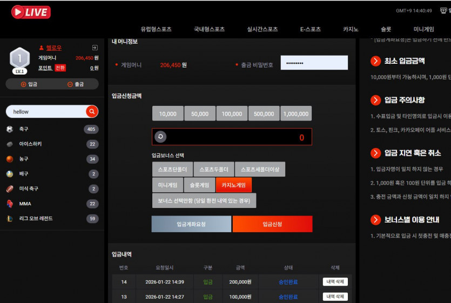This screenshot has width=451, height=303.
Task: Click the red search magnifier icon
Action: (x=92, y=111)
